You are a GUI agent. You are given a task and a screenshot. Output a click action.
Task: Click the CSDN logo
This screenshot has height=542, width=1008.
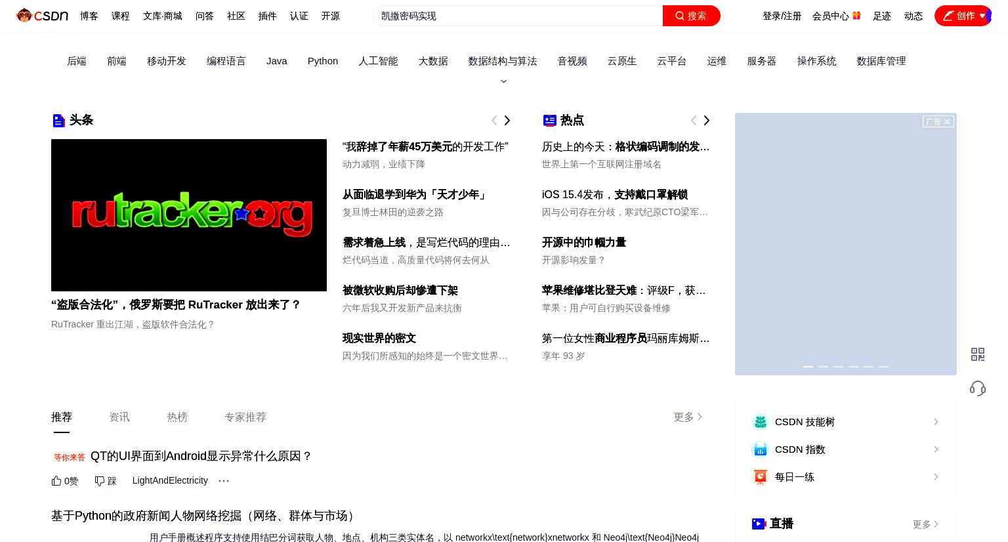tap(42, 16)
